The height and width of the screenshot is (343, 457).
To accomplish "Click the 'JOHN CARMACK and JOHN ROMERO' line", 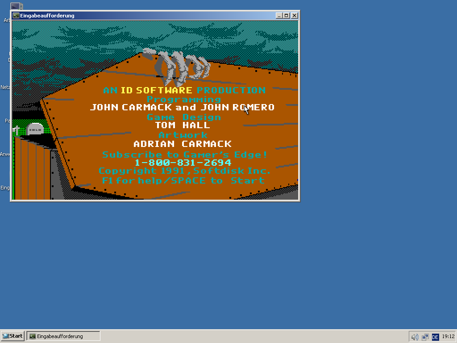I will [183, 107].
